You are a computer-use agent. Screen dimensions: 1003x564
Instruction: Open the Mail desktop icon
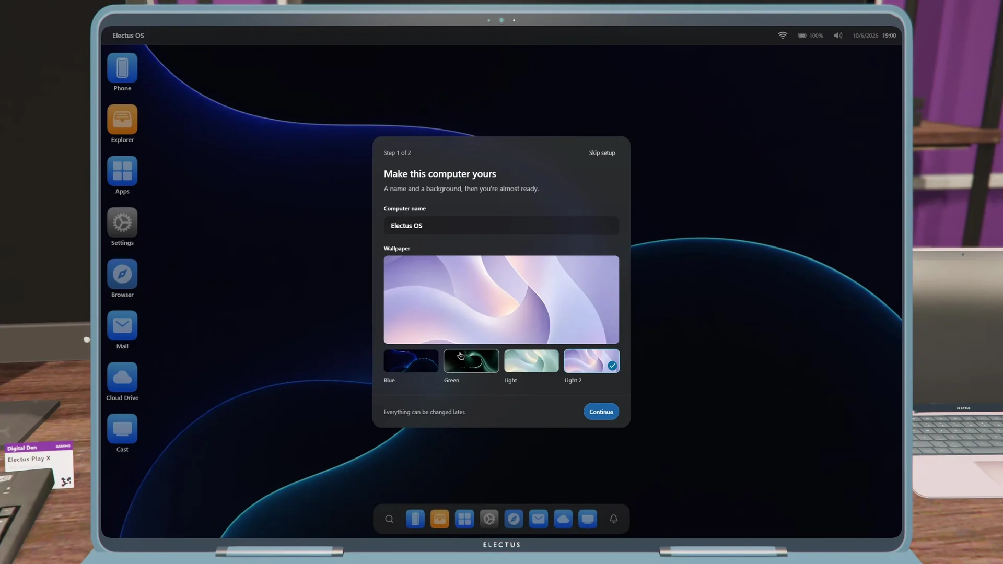122,326
